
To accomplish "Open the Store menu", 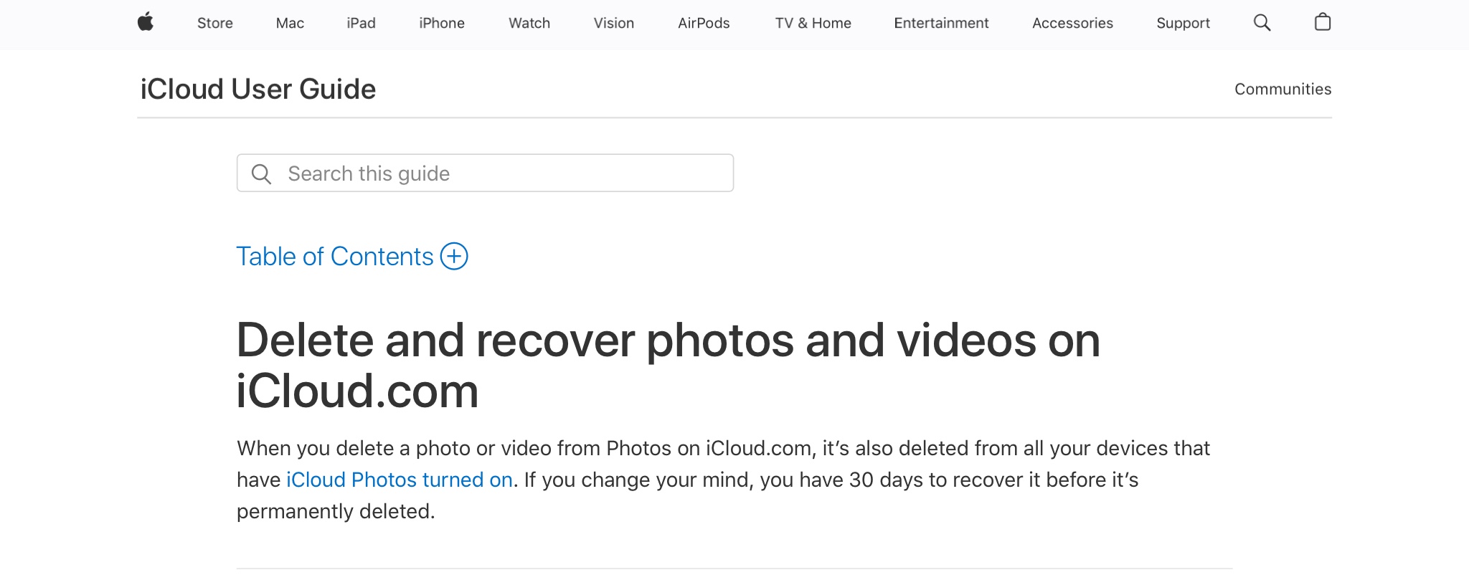I will 215,23.
